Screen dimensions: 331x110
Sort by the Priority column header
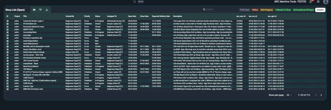[87, 16]
